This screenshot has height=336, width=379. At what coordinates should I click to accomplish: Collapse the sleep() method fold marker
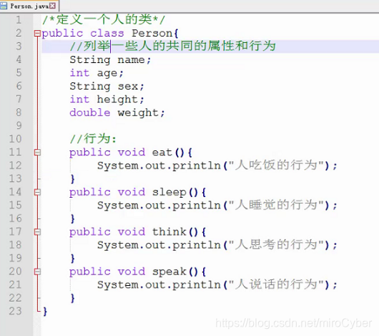coord(37,192)
